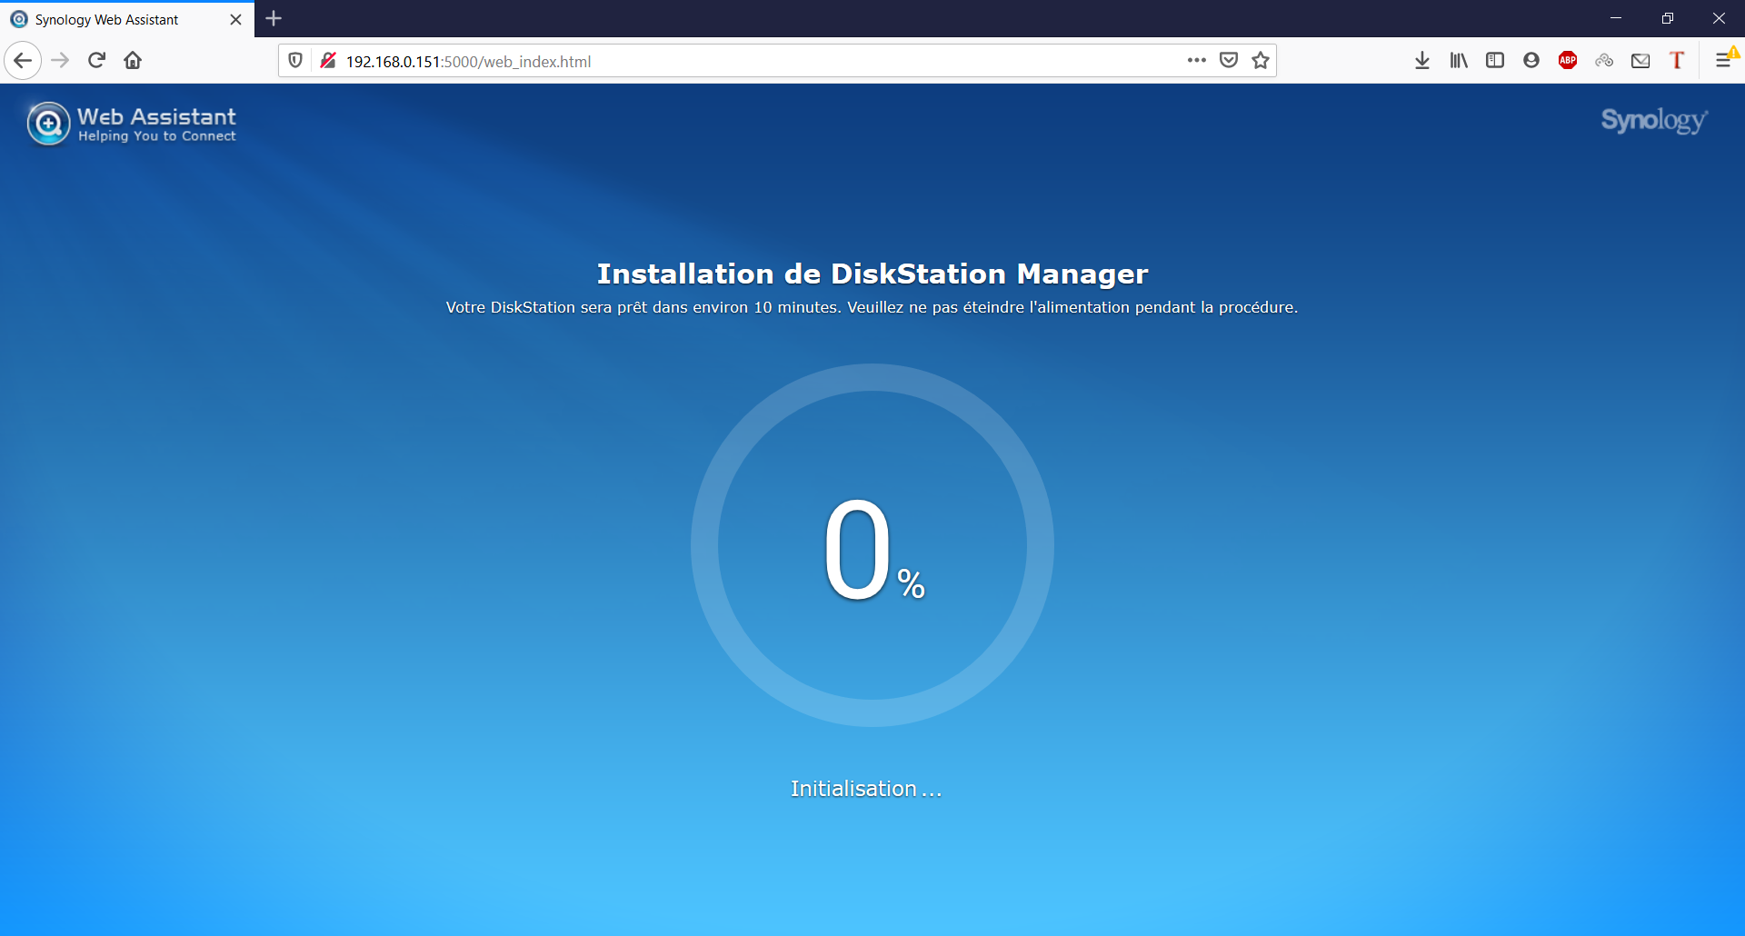1745x936 pixels.
Task: Open the Firefox account icon
Action: (x=1531, y=61)
